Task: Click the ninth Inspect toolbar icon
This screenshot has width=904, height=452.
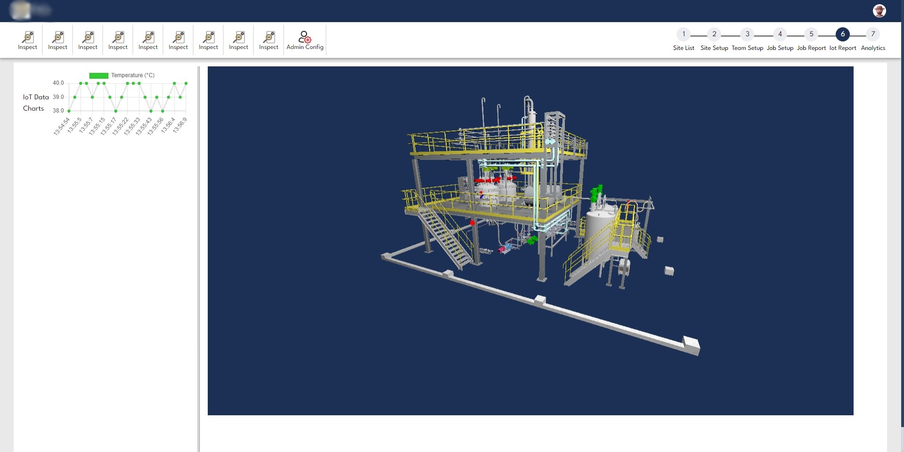Action: tap(269, 40)
